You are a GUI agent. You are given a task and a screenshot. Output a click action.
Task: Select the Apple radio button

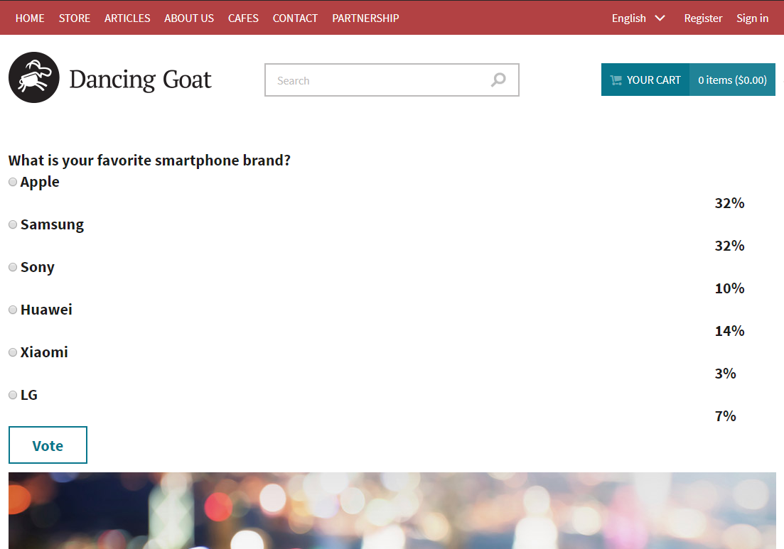pyautogui.click(x=13, y=182)
